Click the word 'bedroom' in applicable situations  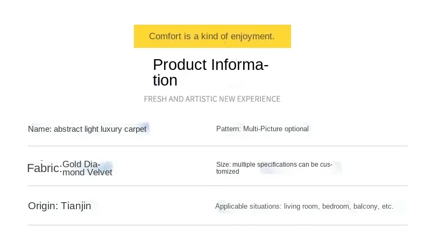336,206
